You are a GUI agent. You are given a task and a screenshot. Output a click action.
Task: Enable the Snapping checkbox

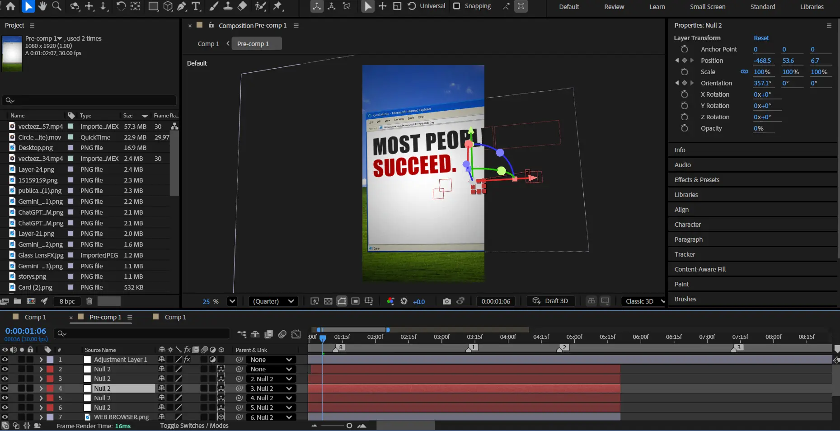pyautogui.click(x=457, y=6)
